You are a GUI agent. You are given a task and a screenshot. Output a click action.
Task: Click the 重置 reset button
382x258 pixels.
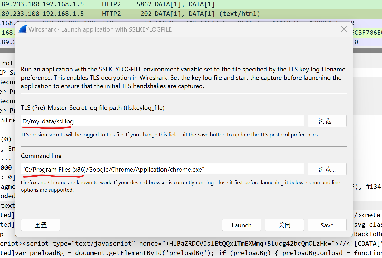point(41,225)
